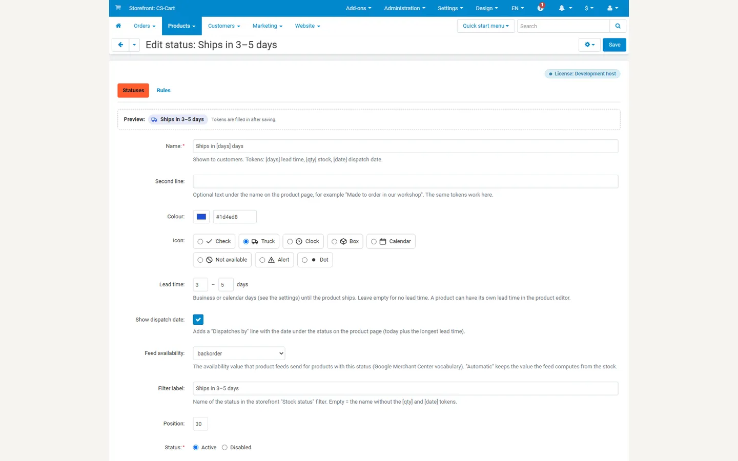Select the Alert icon option
Screen dimensions: 738x461
tap(275, 260)
